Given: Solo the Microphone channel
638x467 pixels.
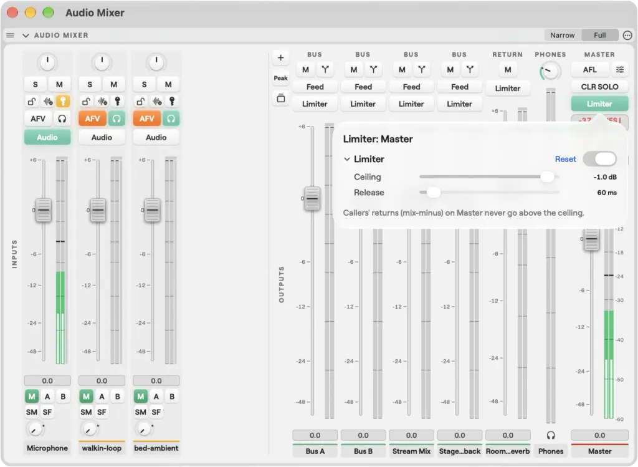Looking at the screenshot, I should 36,84.
